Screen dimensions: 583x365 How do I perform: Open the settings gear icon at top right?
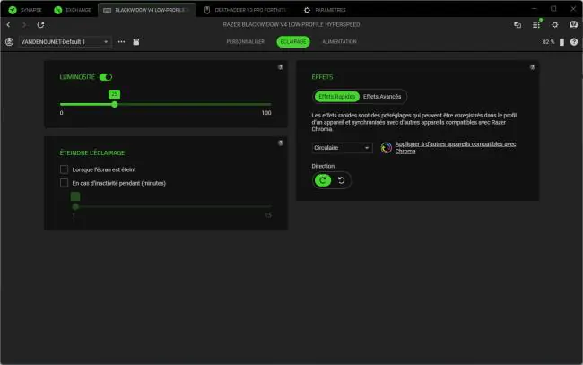tap(554, 24)
